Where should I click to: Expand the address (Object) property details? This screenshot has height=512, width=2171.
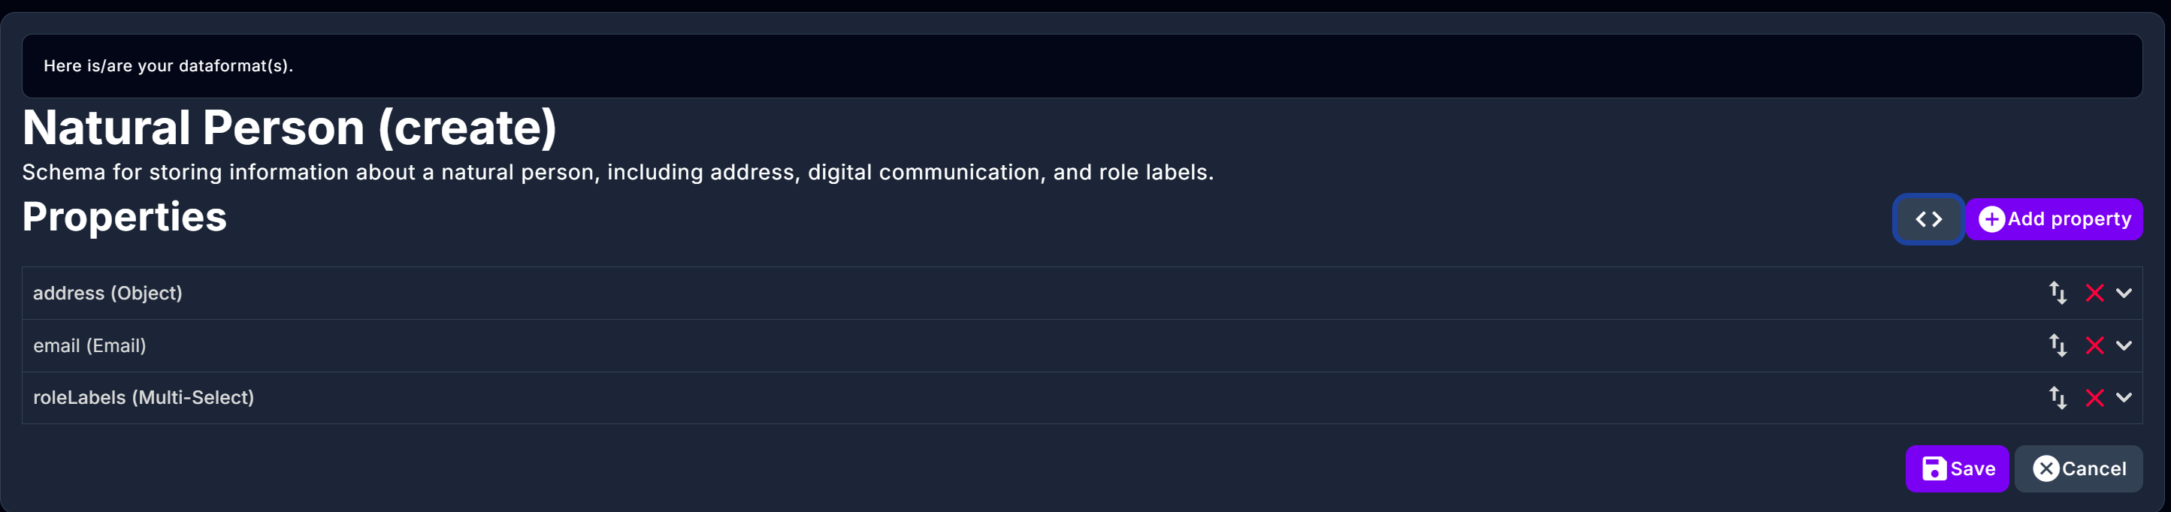click(x=2124, y=293)
